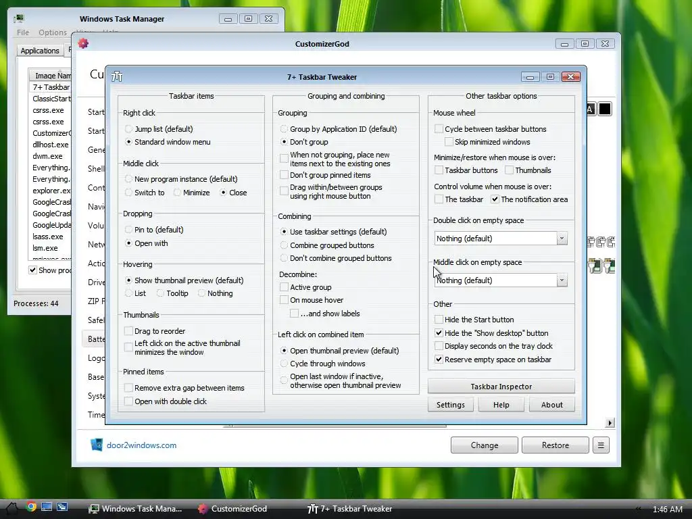Choose Combine grouped buttons option
Viewport: 692px width, 519px height.
click(x=326, y=245)
